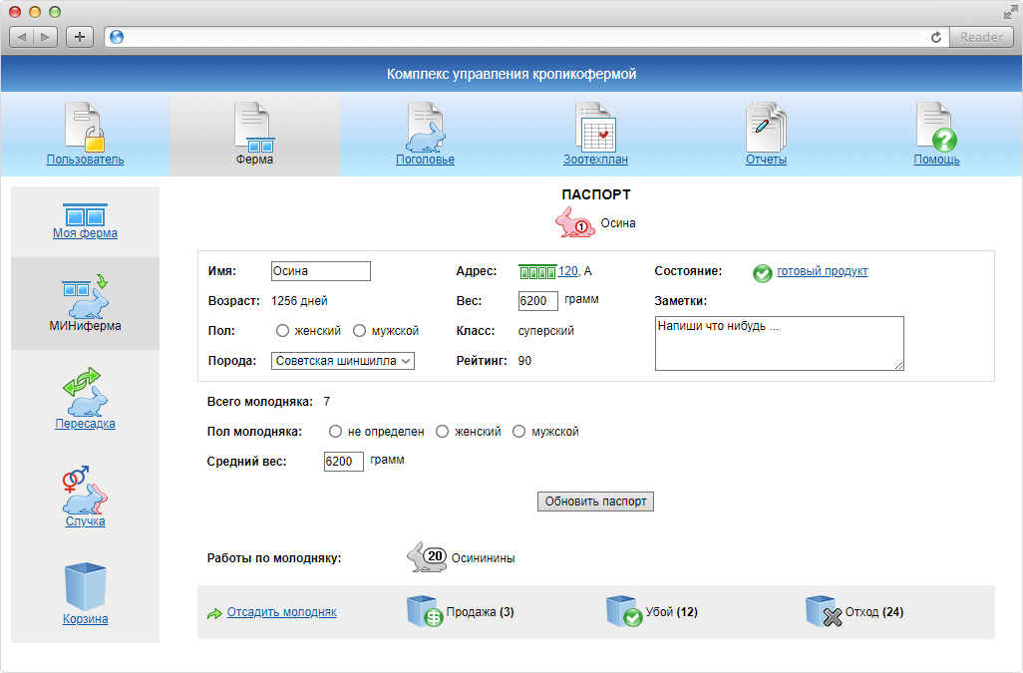
Task: Focus the Вес input field
Action: (x=538, y=301)
